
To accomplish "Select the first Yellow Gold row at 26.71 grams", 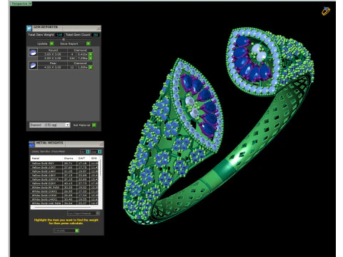I will 64,163.
